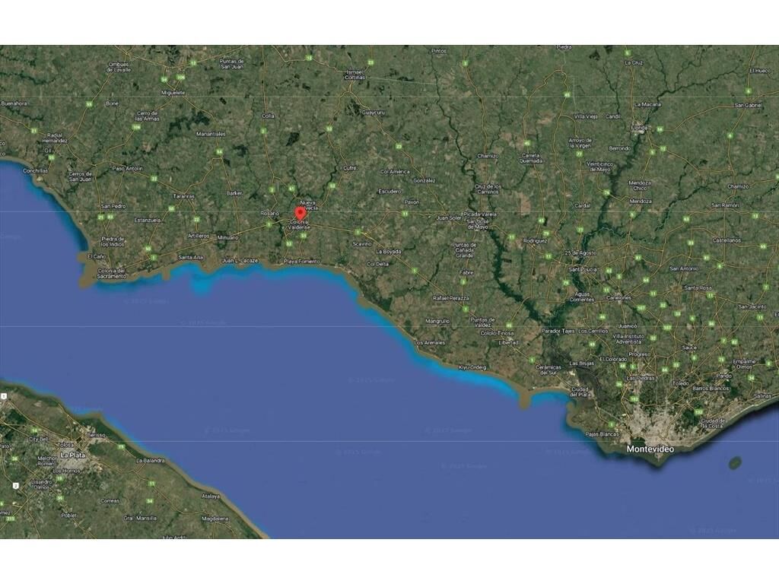Image resolution: width=779 pixels, height=584 pixels.
Task: Click the red location pin marker
Action: click(x=300, y=214)
